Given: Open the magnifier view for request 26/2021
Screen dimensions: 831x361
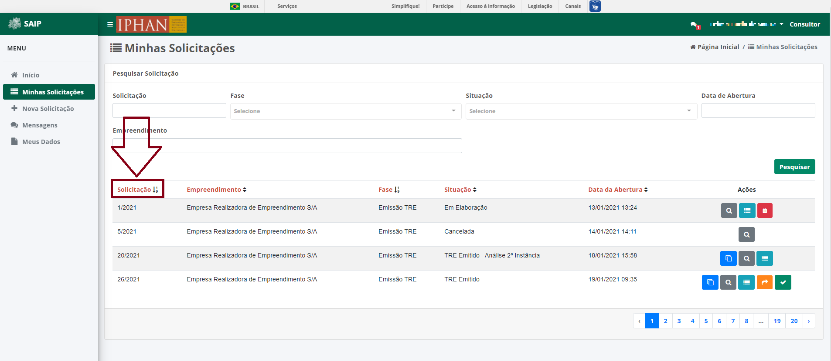Looking at the screenshot, I should pyautogui.click(x=728, y=282).
